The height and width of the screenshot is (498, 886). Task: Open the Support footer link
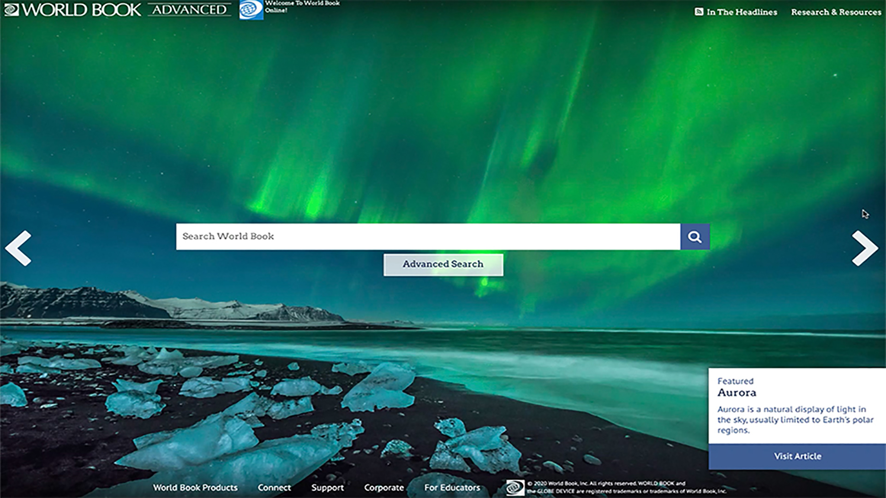(x=327, y=487)
